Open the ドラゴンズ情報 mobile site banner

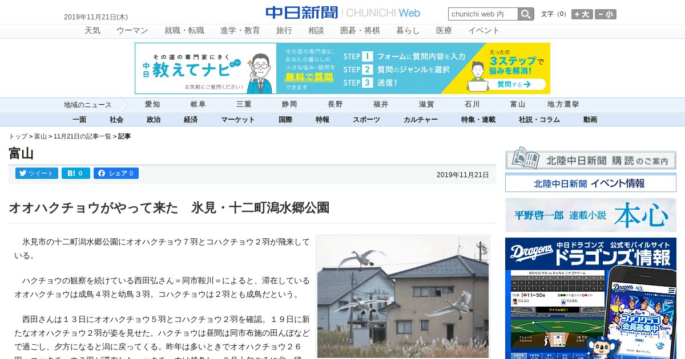(591, 298)
